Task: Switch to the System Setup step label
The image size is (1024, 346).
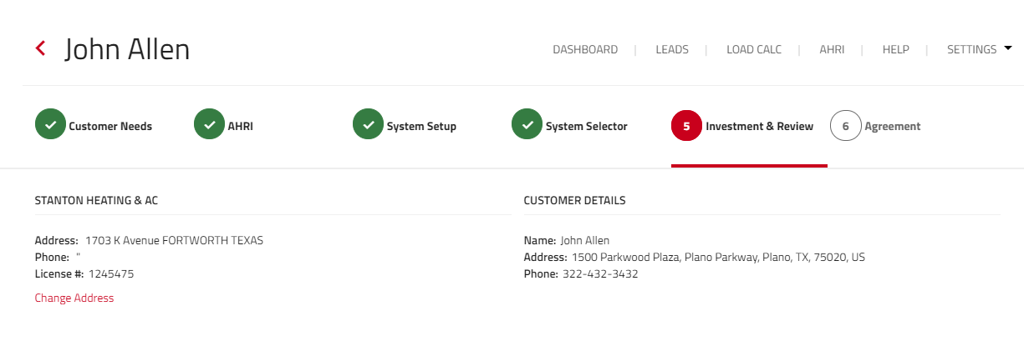Action: pyautogui.click(x=421, y=127)
